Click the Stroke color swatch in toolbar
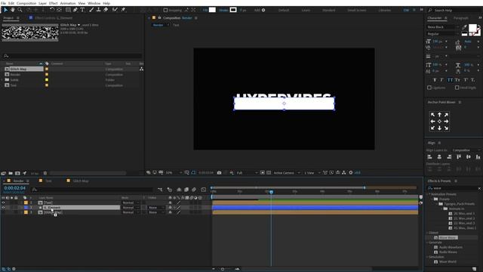 click(233, 10)
